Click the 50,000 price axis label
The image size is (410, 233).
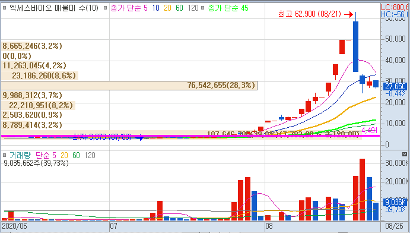coord(395,39)
